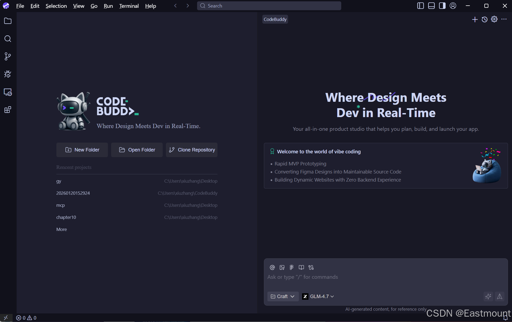
Task: Toggle the bottom panel layout
Action: 431,6
